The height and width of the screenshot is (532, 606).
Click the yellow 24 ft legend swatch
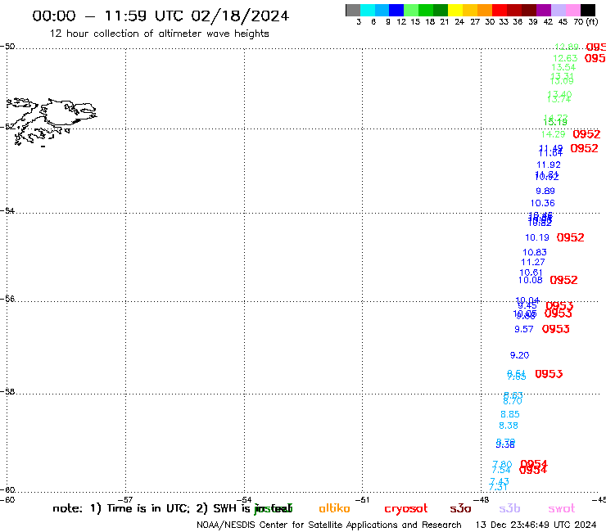[455, 10]
